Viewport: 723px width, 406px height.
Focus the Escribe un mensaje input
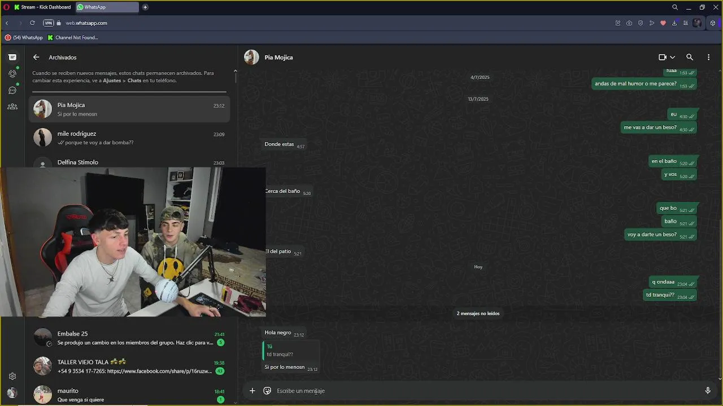coord(486,391)
